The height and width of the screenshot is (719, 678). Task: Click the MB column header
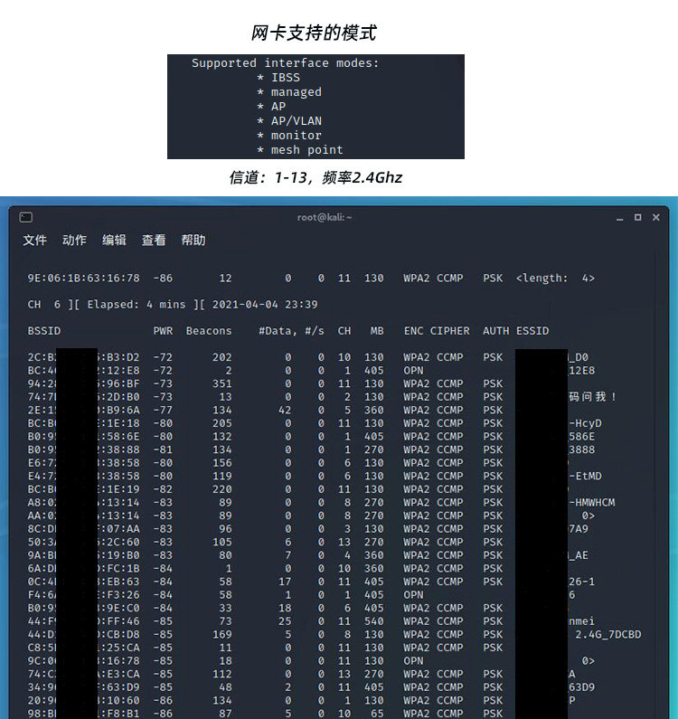click(x=377, y=331)
